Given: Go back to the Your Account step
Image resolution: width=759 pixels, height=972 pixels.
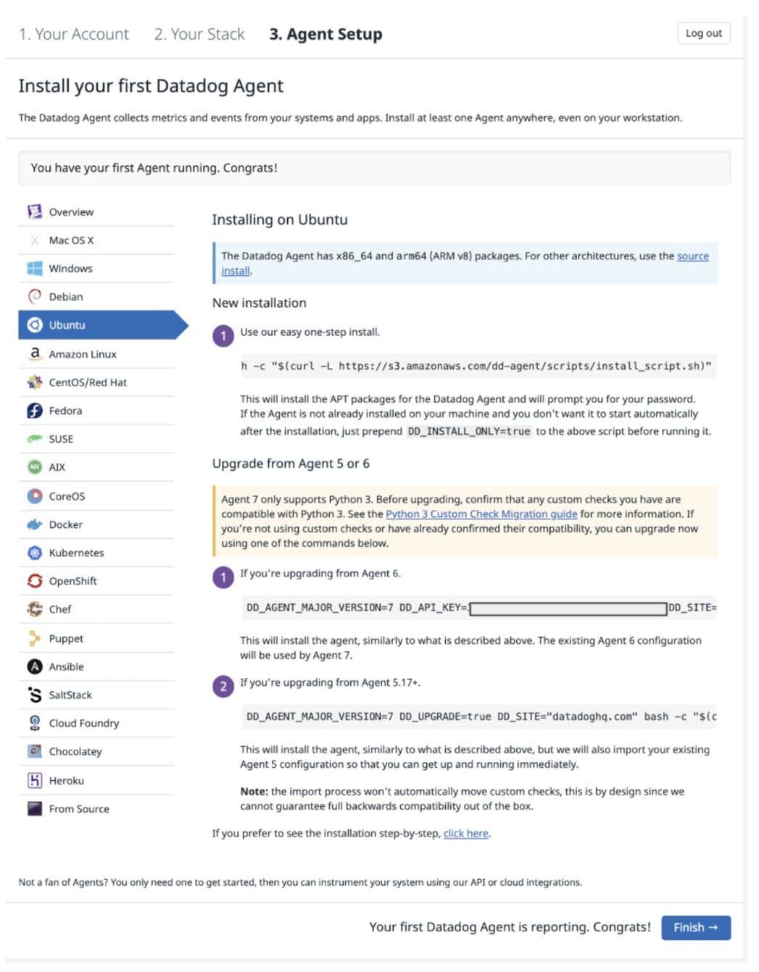Looking at the screenshot, I should point(74,33).
